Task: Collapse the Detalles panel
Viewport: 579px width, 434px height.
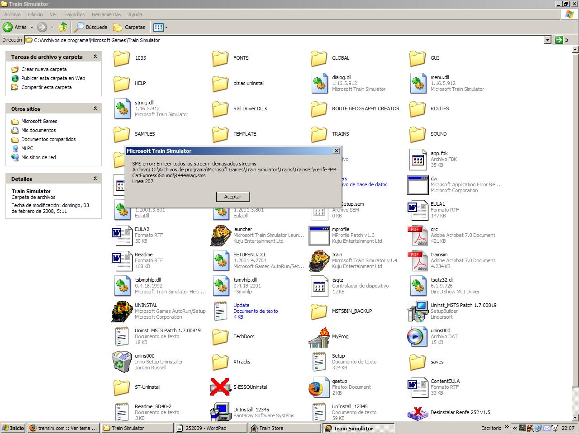Action: 95,179
